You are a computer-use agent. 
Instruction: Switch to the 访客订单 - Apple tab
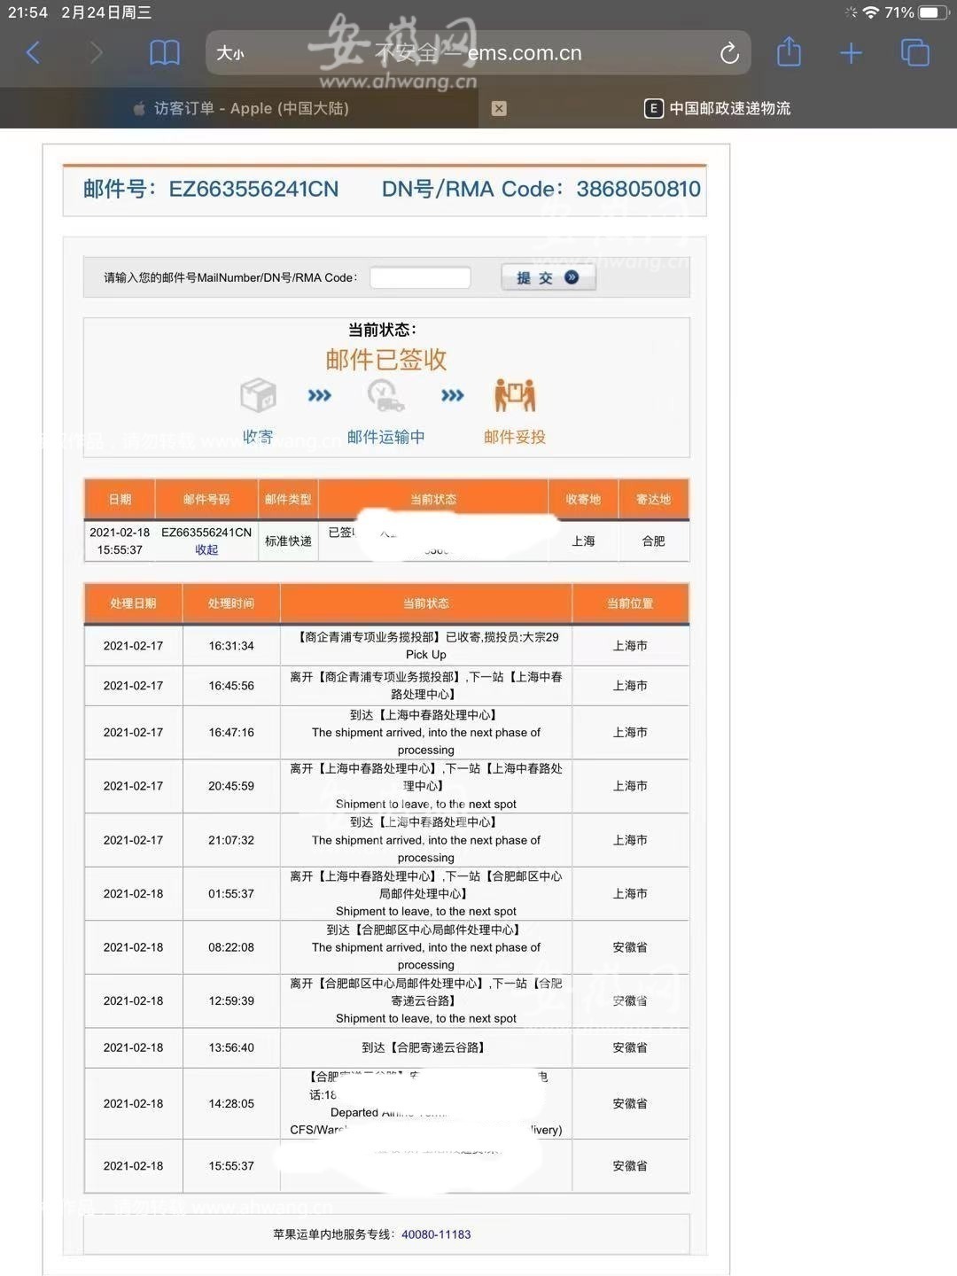[241, 108]
